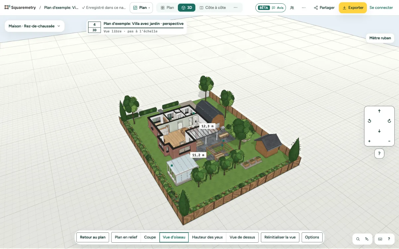Expand the Maison Rez-de-chaussée floor selector
The width and height of the screenshot is (399, 249).
pyautogui.click(x=35, y=26)
